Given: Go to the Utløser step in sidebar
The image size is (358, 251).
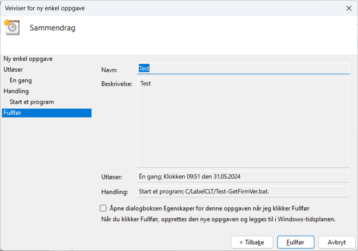Looking at the screenshot, I should [x=13, y=70].
